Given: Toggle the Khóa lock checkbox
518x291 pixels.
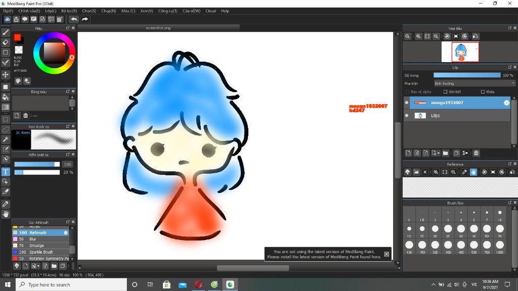Looking at the screenshot, I should point(483,92).
